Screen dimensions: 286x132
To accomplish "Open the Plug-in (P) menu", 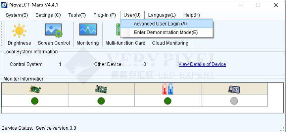I will click(x=105, y=15).
